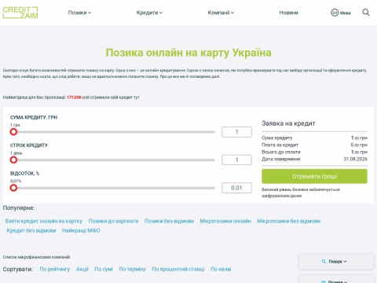Open Мікропозики онлайн link

point(225,221)
